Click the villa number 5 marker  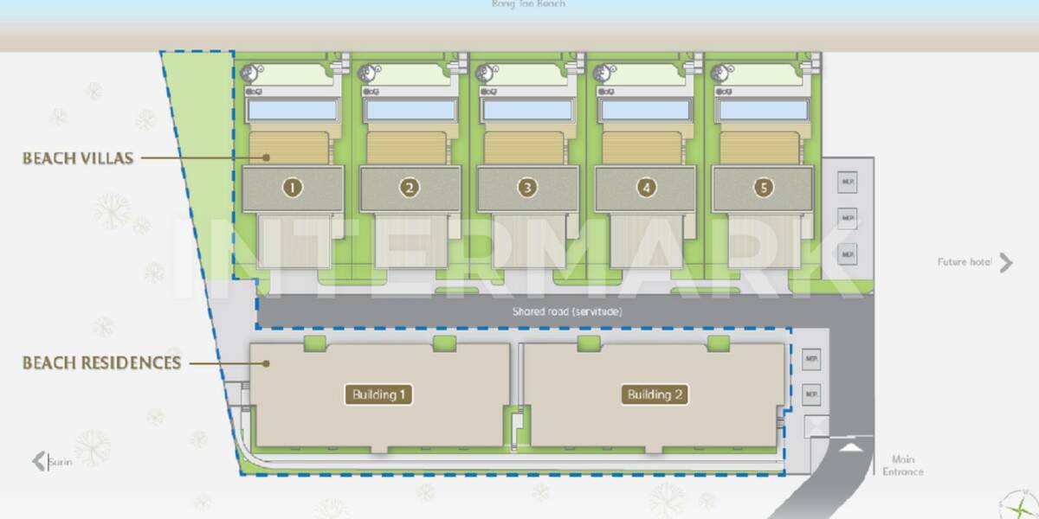point(763,187)
